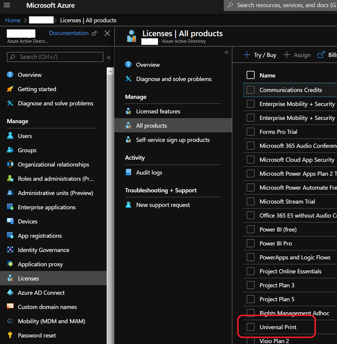
Task: Click the Audit logs icon
Action: [128, 172]
